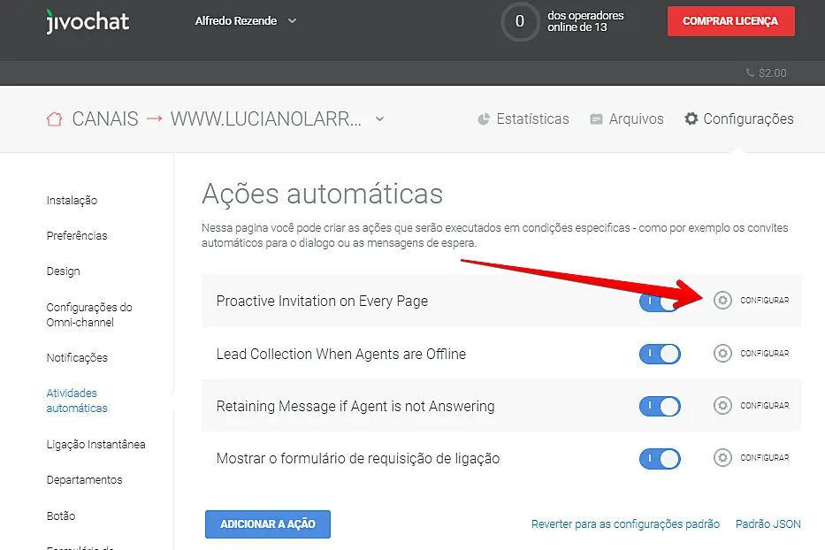Open Arquivos using the files icon

click(598, 118)
